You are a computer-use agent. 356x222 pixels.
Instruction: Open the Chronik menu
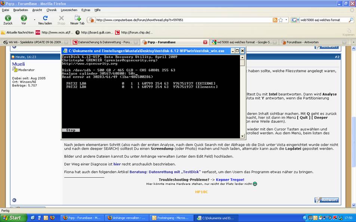tap(52, 10)
